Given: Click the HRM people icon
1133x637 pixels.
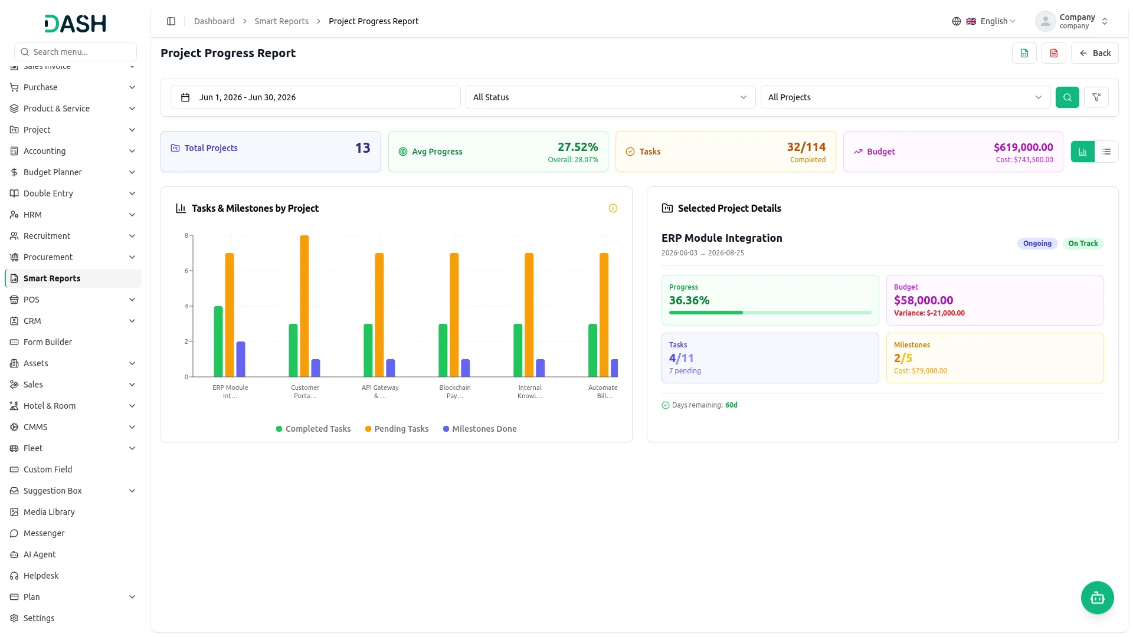Looking at the screenshot, I should coord(14,215).
